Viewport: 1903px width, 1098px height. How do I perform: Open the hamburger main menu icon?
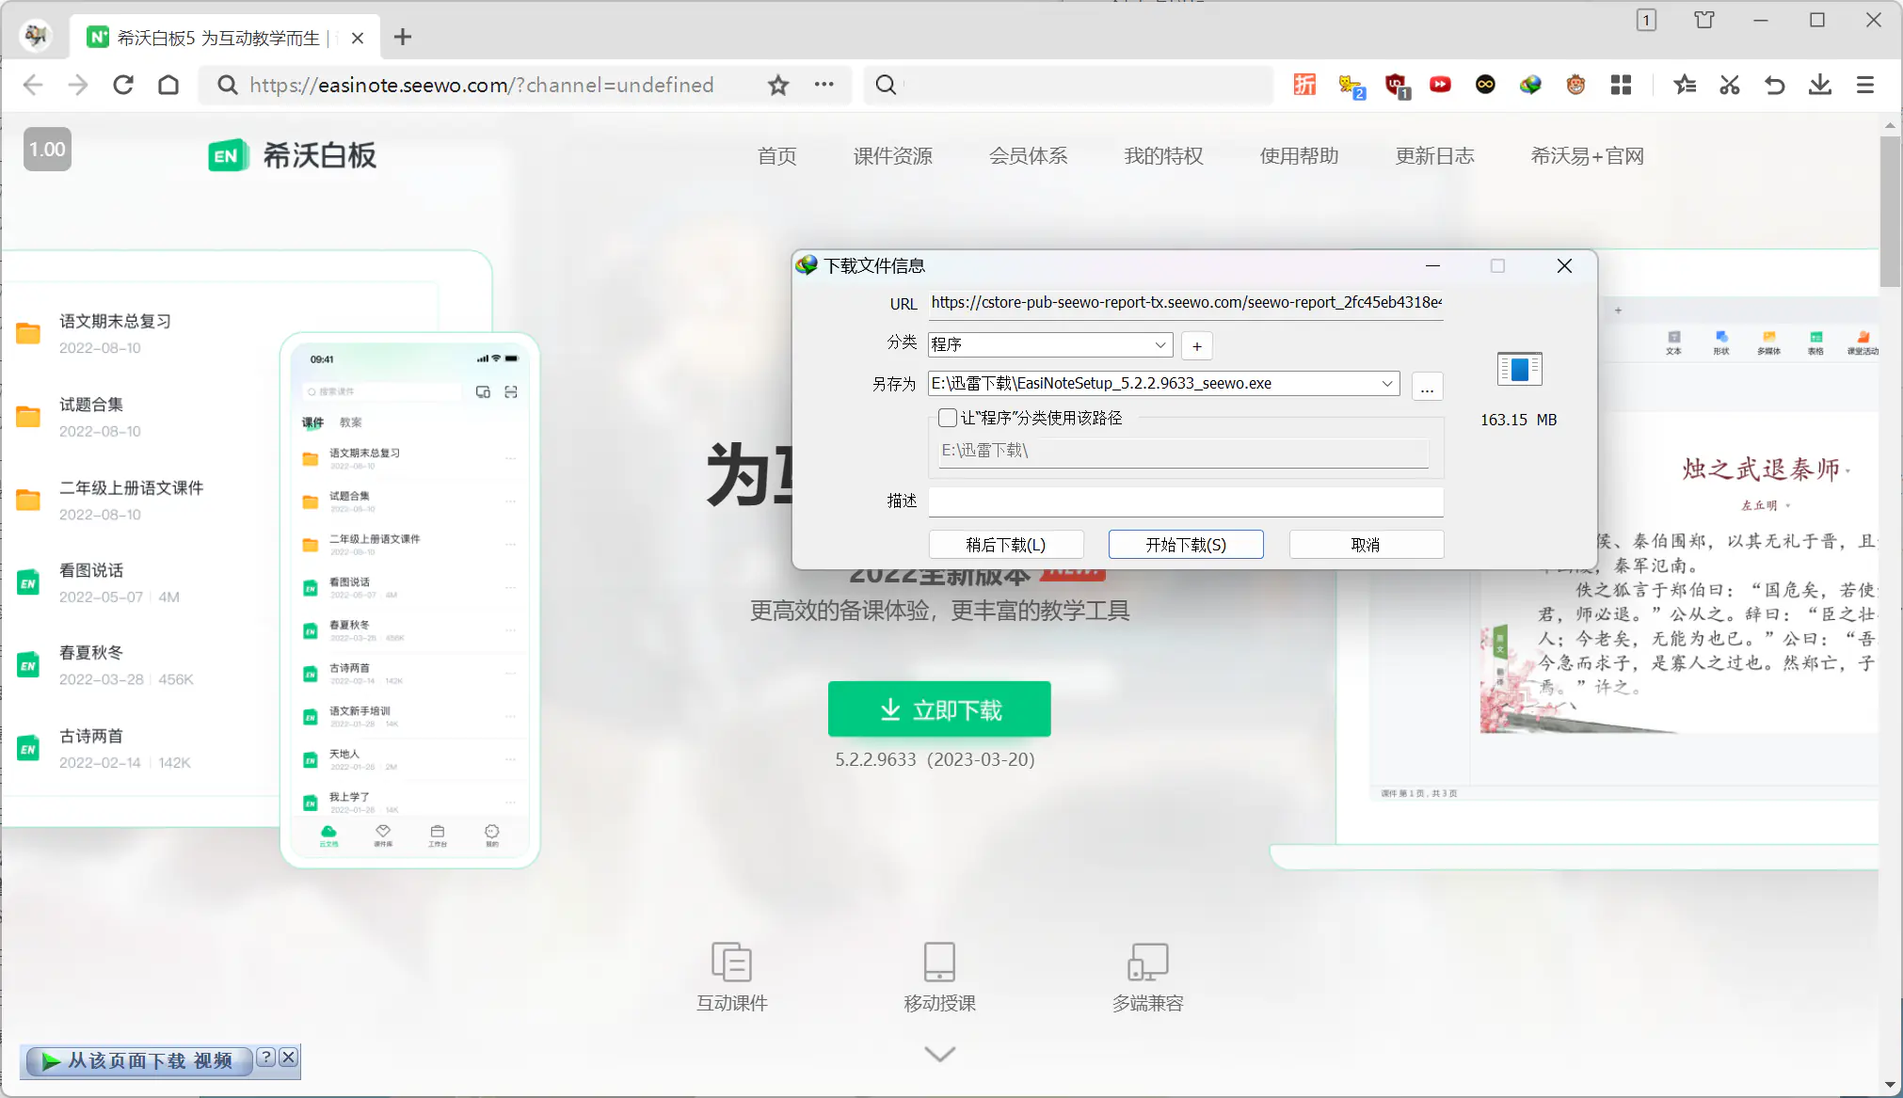pos(1864,86)
